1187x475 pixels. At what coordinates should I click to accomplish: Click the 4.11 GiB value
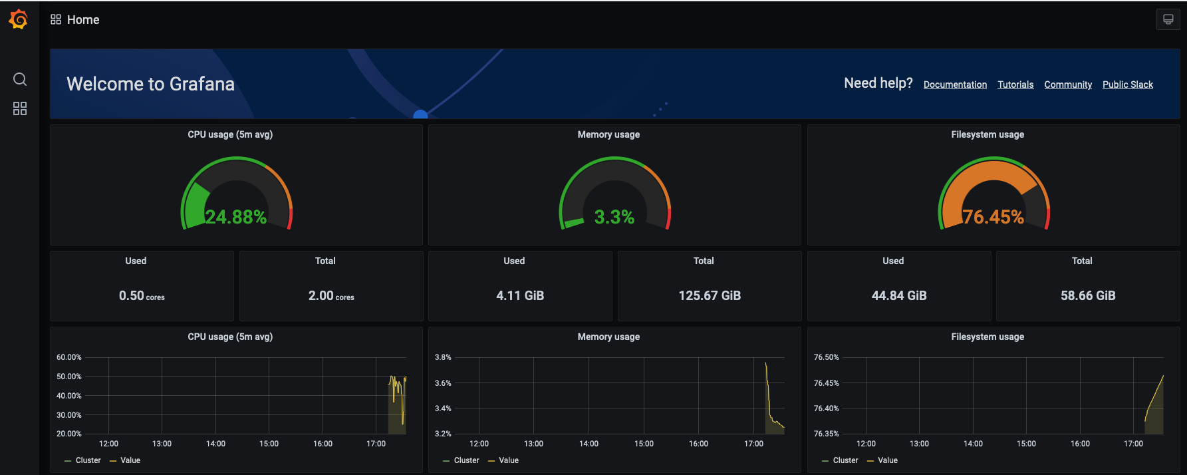[520, 296]
